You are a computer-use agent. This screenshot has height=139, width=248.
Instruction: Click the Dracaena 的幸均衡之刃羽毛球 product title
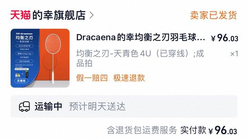click(x=141, y=38)
